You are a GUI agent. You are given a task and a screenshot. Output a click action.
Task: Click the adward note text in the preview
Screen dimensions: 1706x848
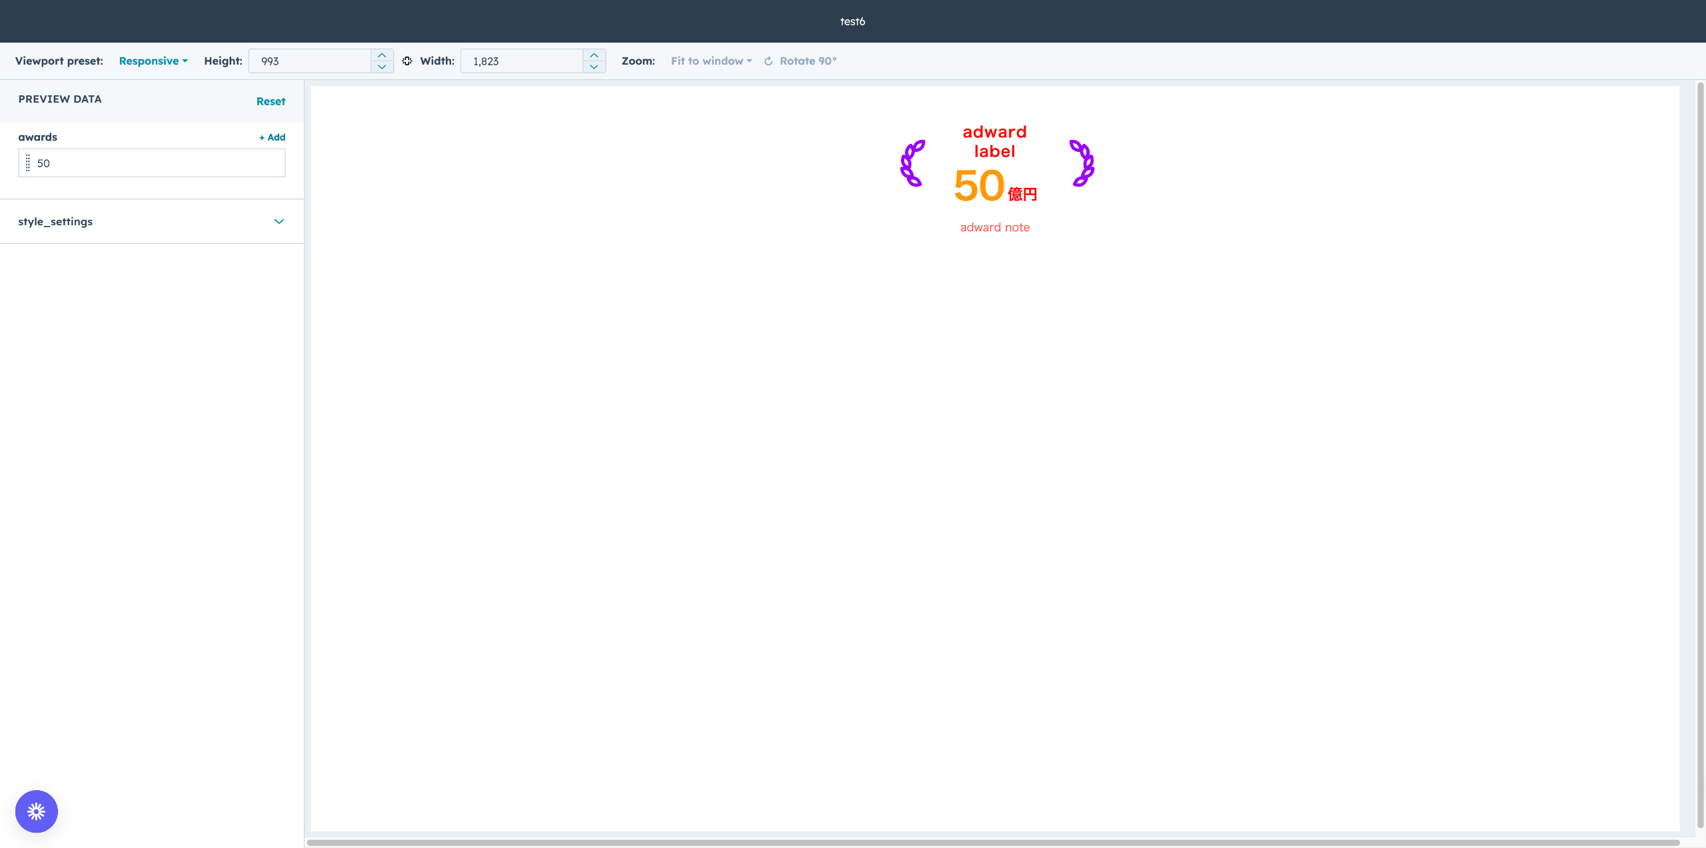coord(994,227)
